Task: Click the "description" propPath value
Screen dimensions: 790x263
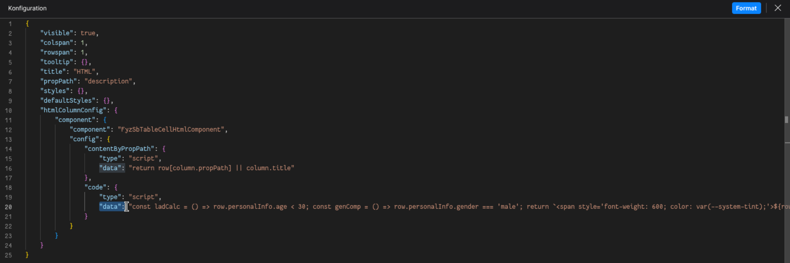Action: tap(108, 81)
